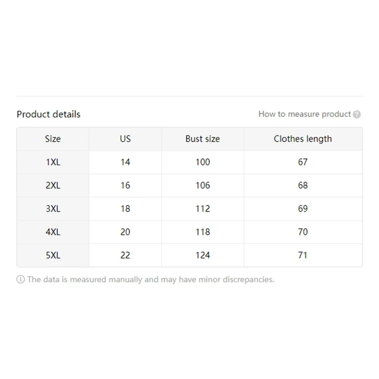The image size is (379, 379).
Task: Select the Product details heading
Action: click(48, 114)
